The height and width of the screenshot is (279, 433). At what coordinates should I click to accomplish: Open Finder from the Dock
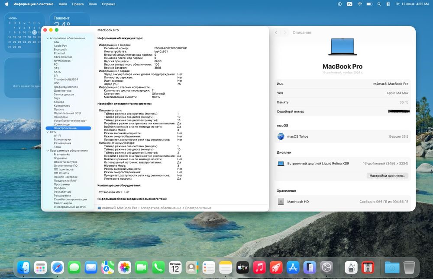point(23,267)
